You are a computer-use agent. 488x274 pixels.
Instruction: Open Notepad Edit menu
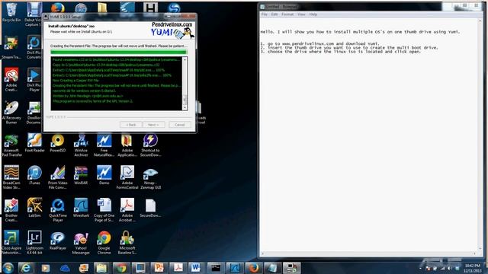point(274,14)
